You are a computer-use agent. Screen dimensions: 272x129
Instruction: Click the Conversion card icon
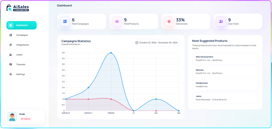[x=169, y=21]
